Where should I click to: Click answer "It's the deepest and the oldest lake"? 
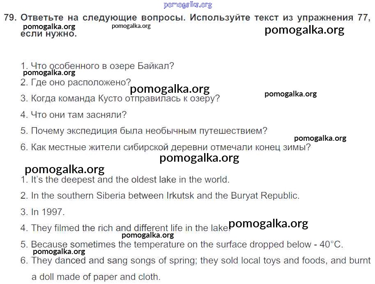tap(125, 179)
